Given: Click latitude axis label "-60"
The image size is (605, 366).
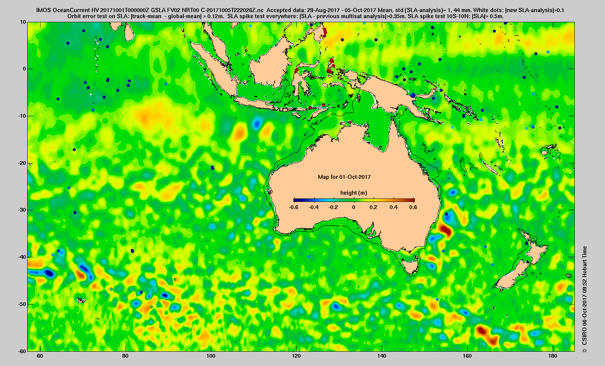Looking at the screenshot, I should coord(22,351).
